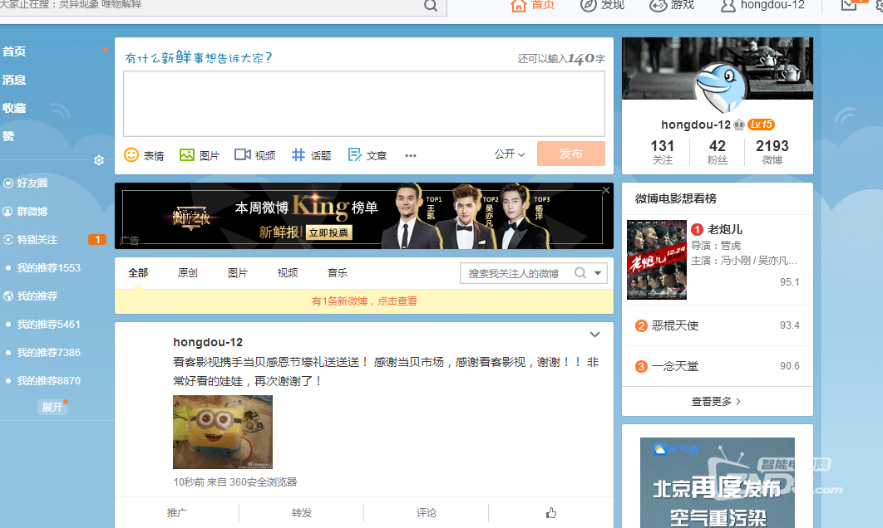Attach a picture with 图片 button
This screenshot has height=528, width=883.
tap(200, 155)
